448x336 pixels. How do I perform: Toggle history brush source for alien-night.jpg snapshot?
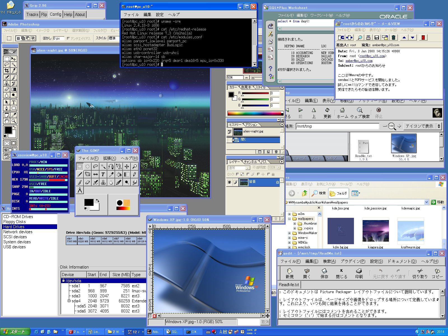click(230, 132)
